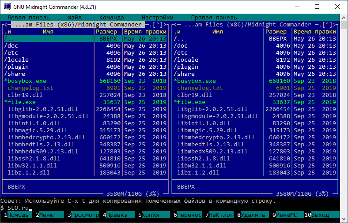348x223 pixels.
Task: Click the 4 Правка function key button
Action: (x=118, y=215)
